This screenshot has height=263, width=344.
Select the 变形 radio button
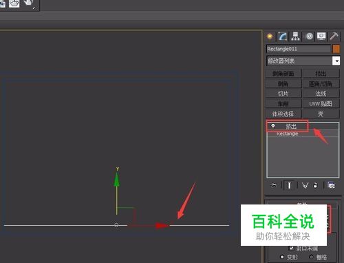282,257
